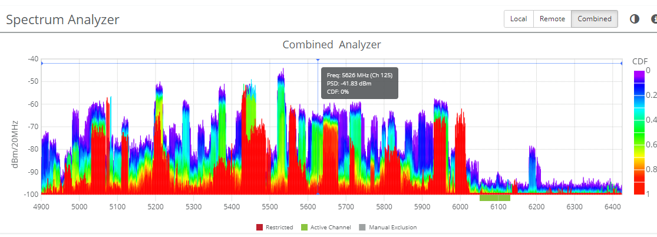Click the CDF color gradient bar
This screenshot has height=237, width=657.
pyautogui.click(x=639, y=133)
